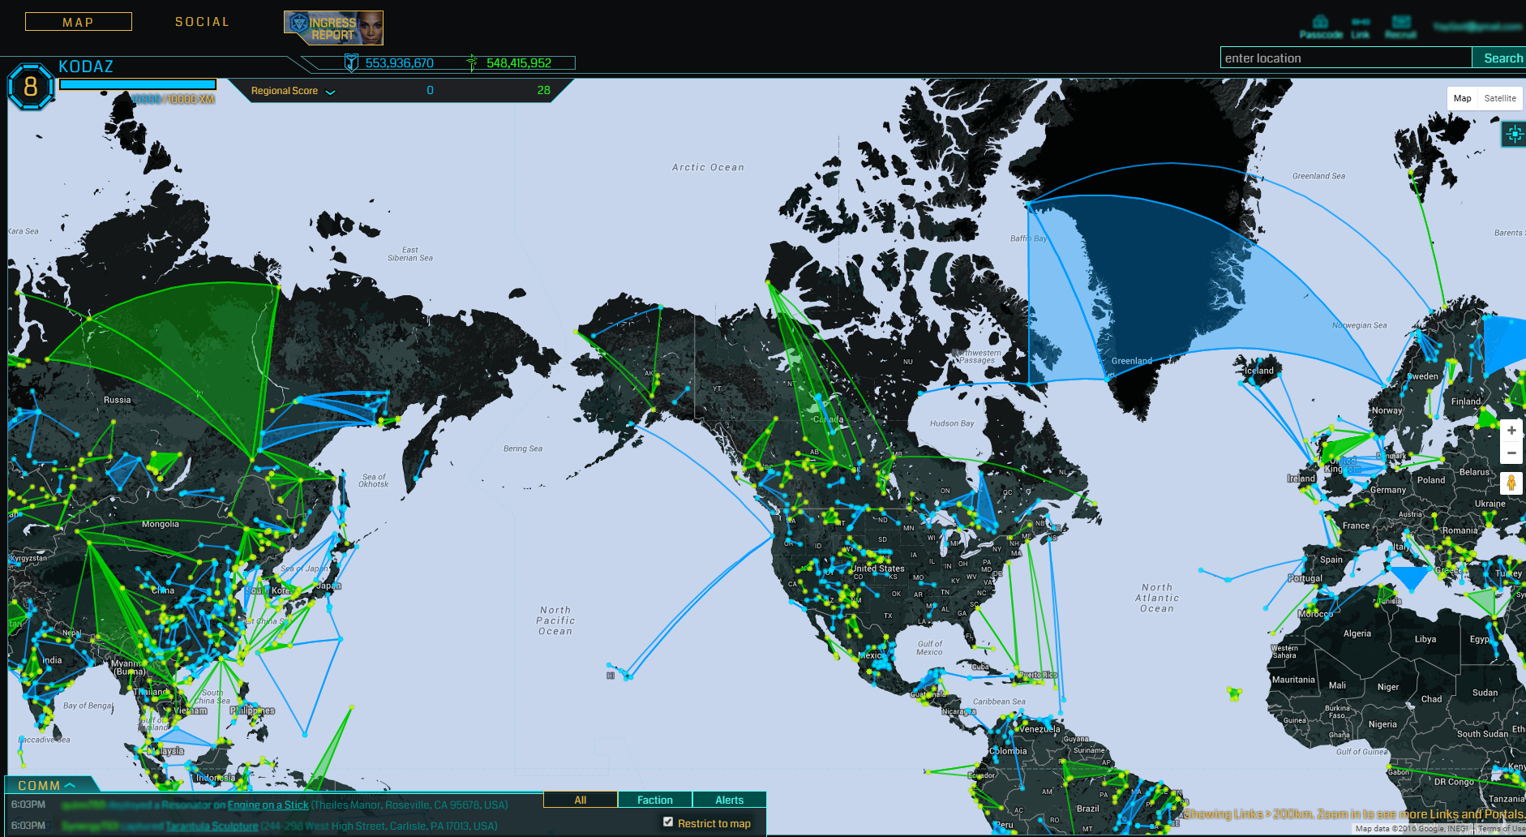Open the Ingress Report banner

[333, 28]
